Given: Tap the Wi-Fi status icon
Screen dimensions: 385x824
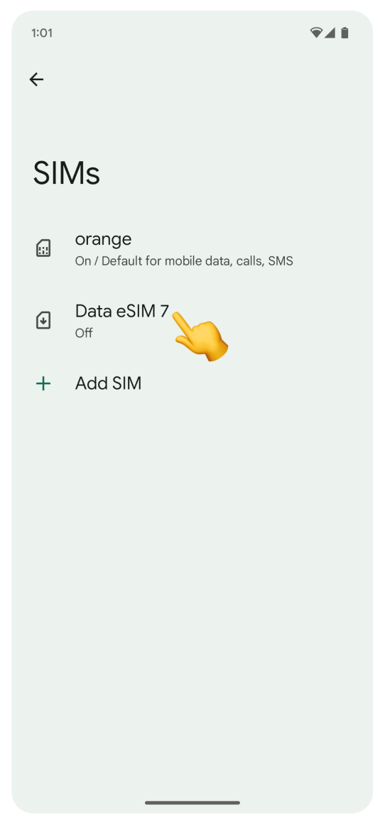Looking at the screenshot, I should (316, 33).
